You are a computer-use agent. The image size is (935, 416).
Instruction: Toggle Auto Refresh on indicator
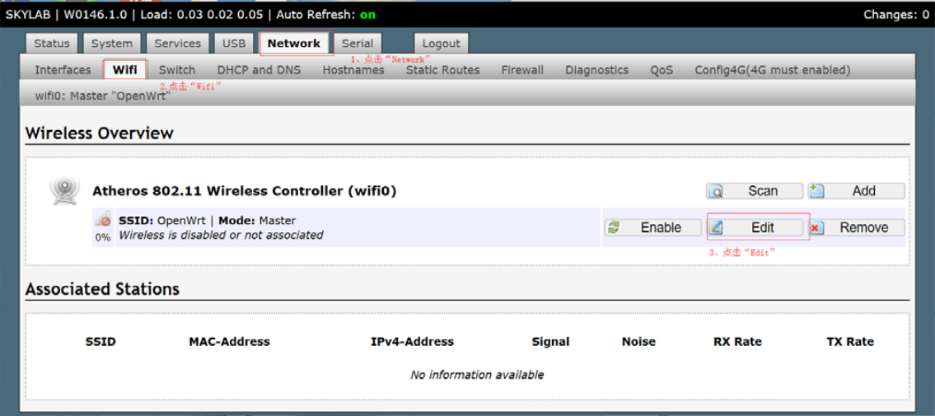pyautogui.click(x=367, y=14)
